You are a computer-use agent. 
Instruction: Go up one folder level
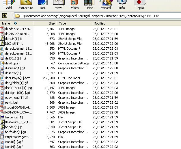pyautogui.click(x=5, y=16)
